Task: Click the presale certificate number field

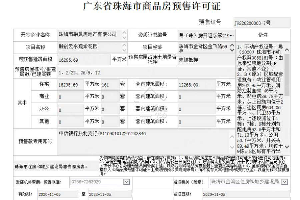Action: click(x=262, y=23)
